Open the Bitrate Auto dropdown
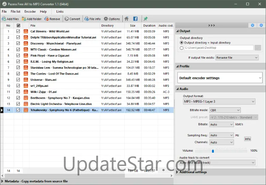This screenshot has width=266, height=185. 222,124
